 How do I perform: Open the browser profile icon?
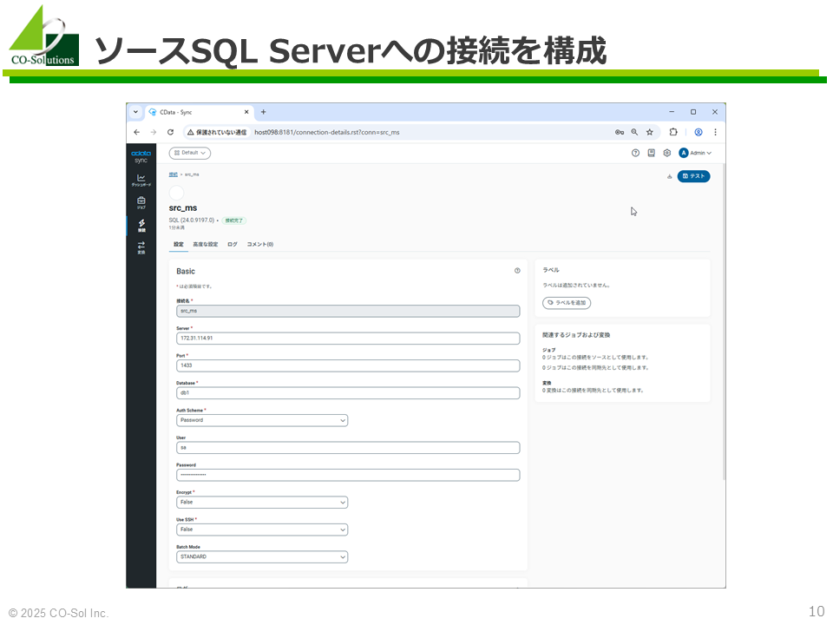699,132
